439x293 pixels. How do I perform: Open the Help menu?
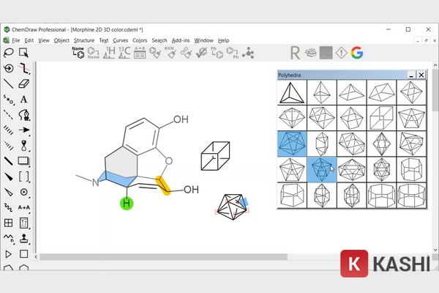(223, 40)
